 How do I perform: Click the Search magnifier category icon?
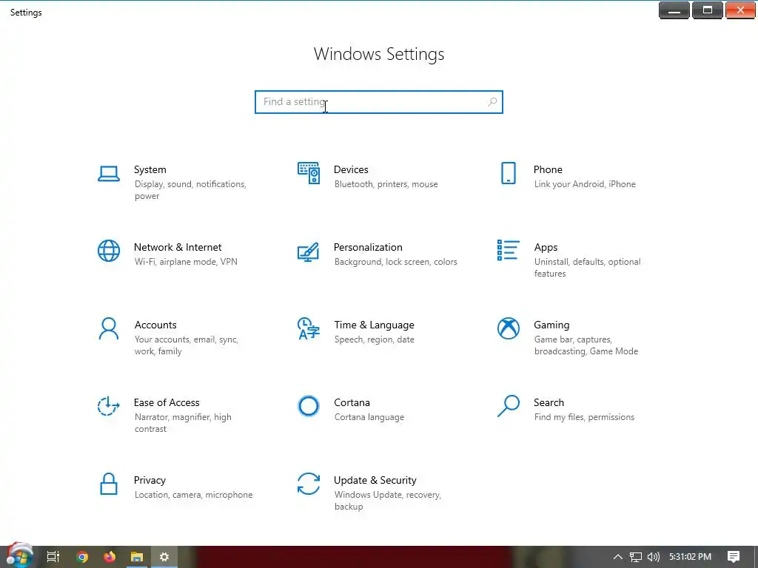[x=509, y=406]
